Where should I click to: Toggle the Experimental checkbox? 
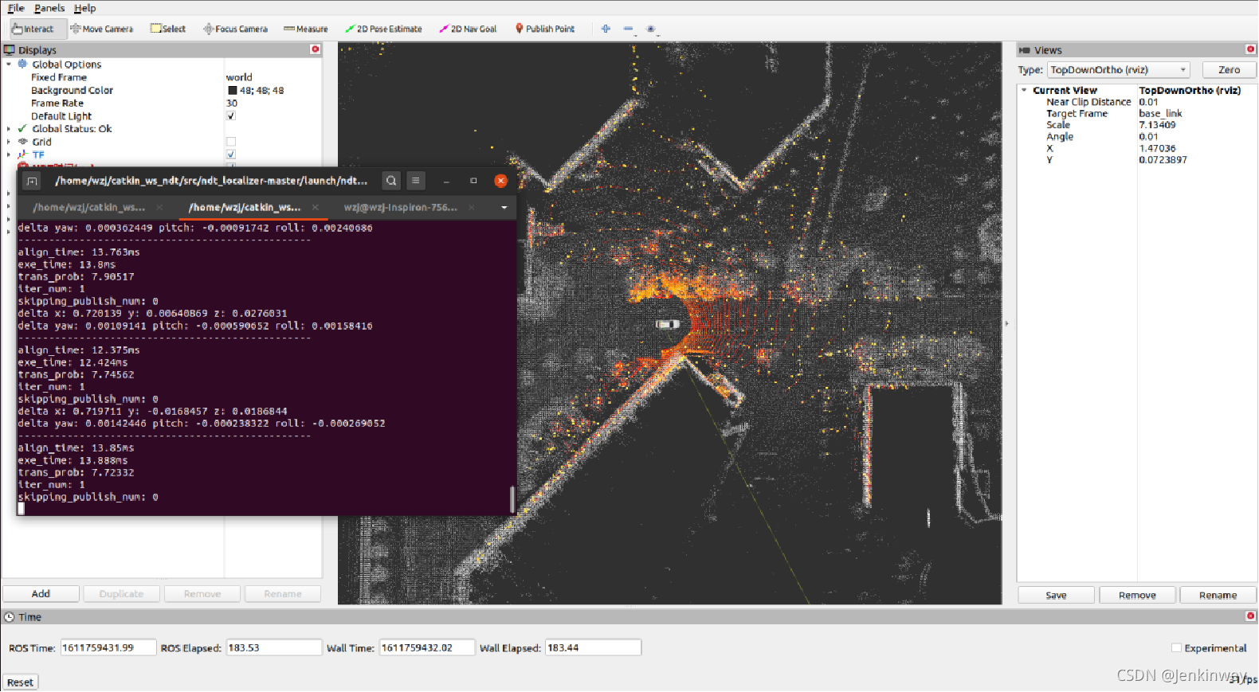click(1176, 648)
